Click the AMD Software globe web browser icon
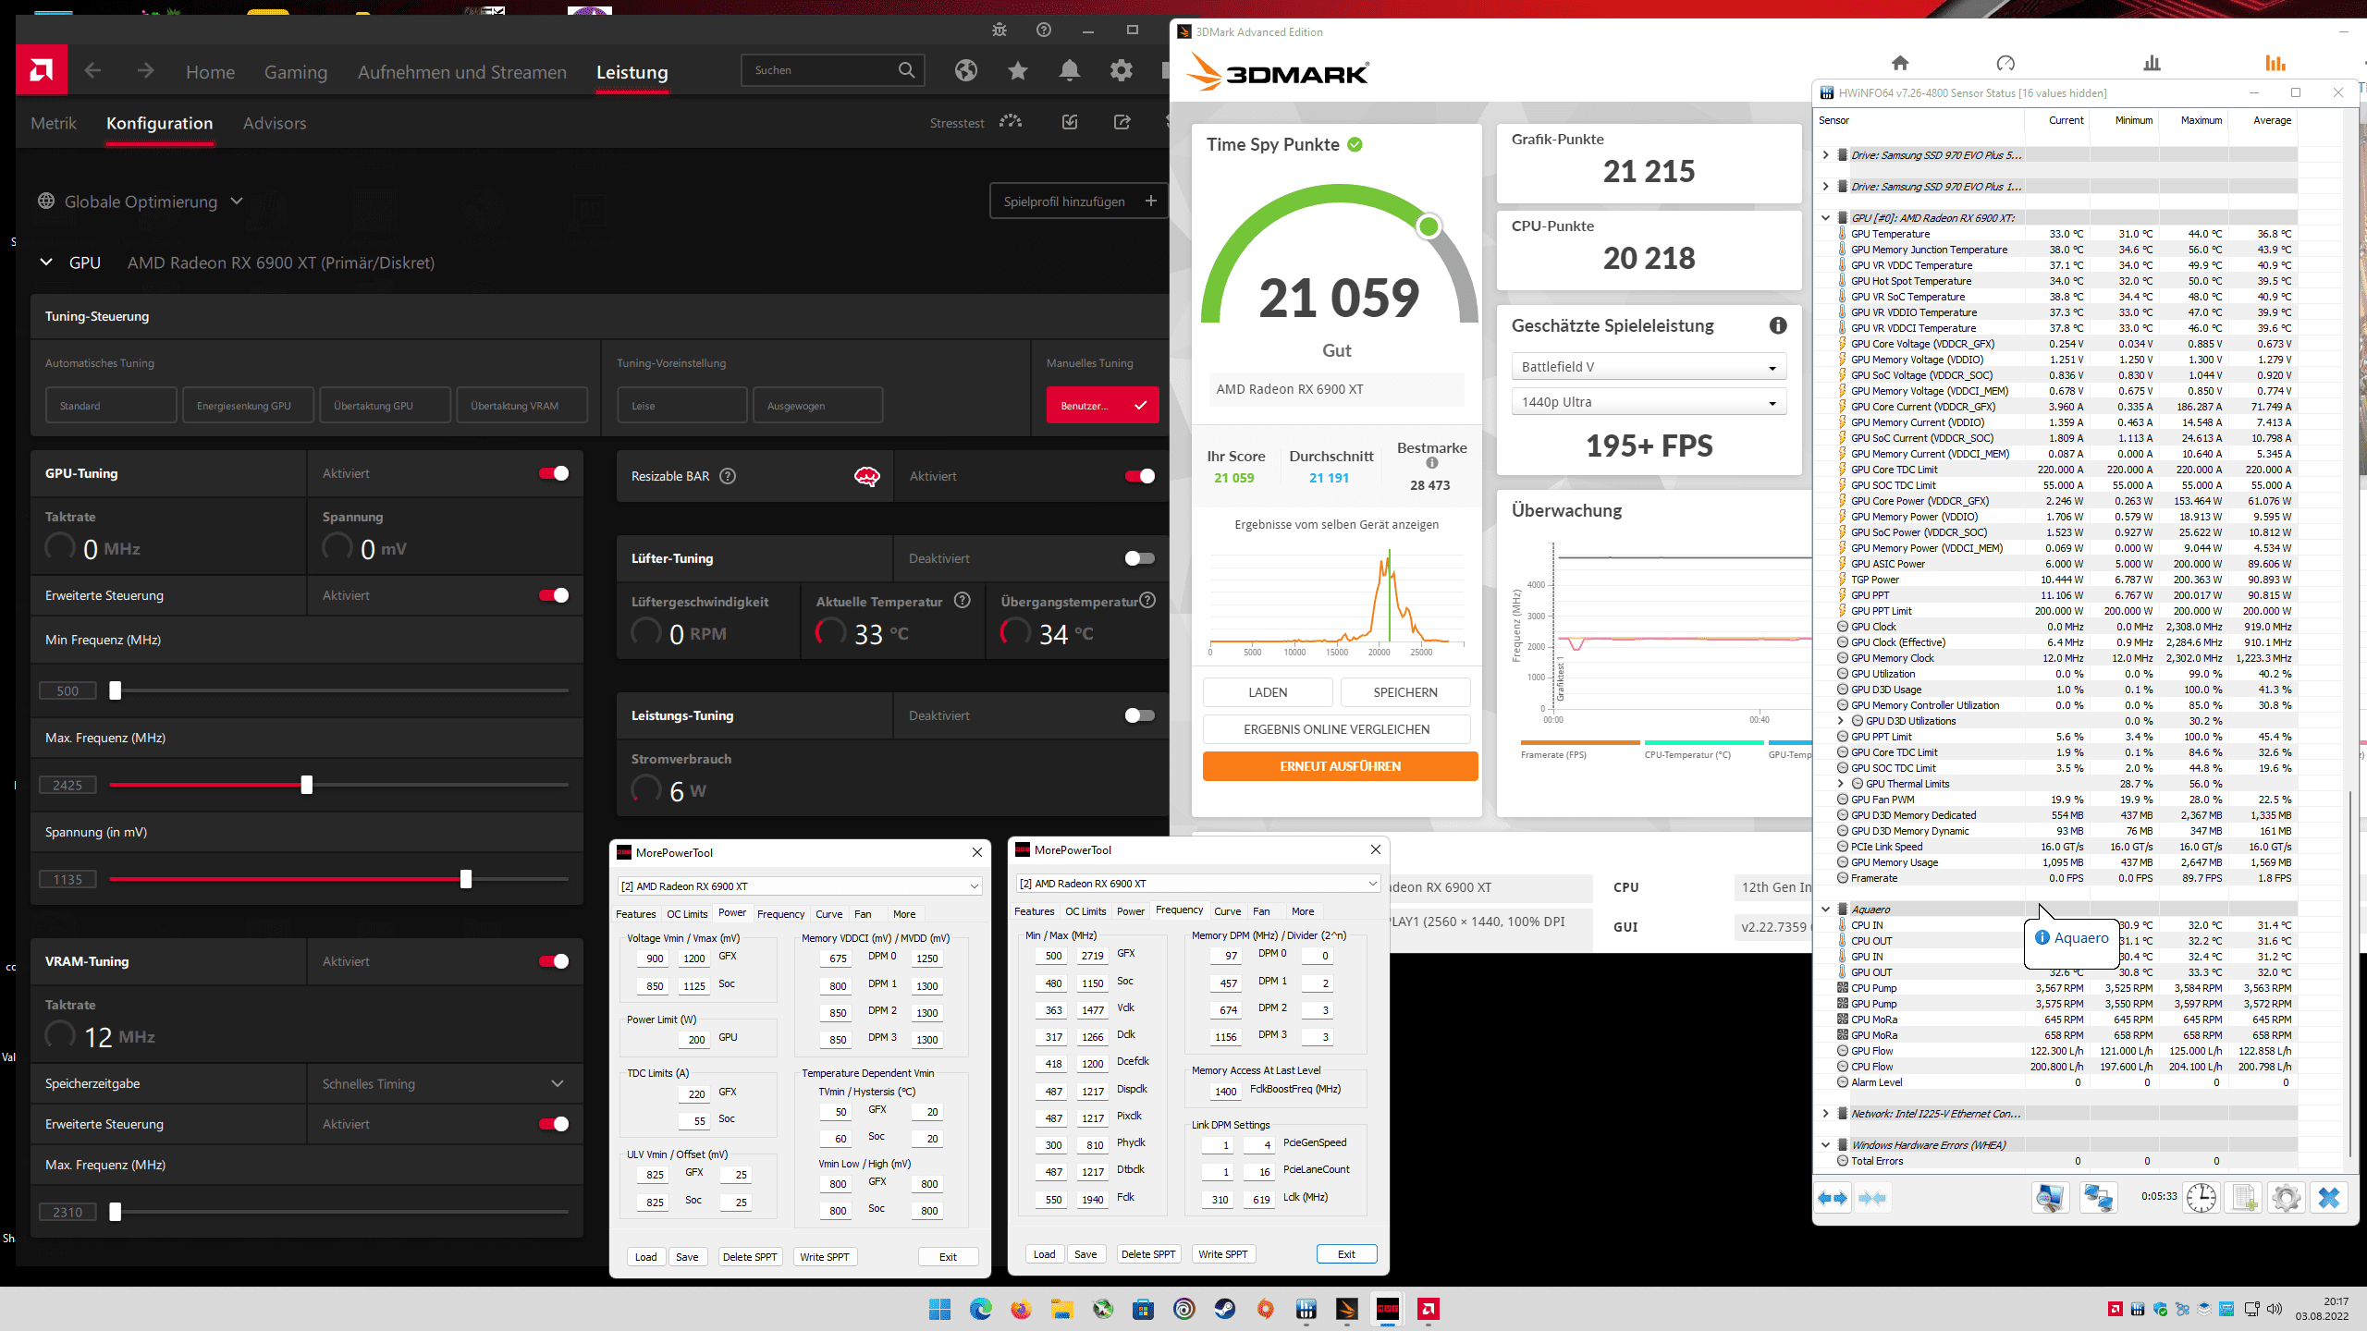 coord(966,70)
